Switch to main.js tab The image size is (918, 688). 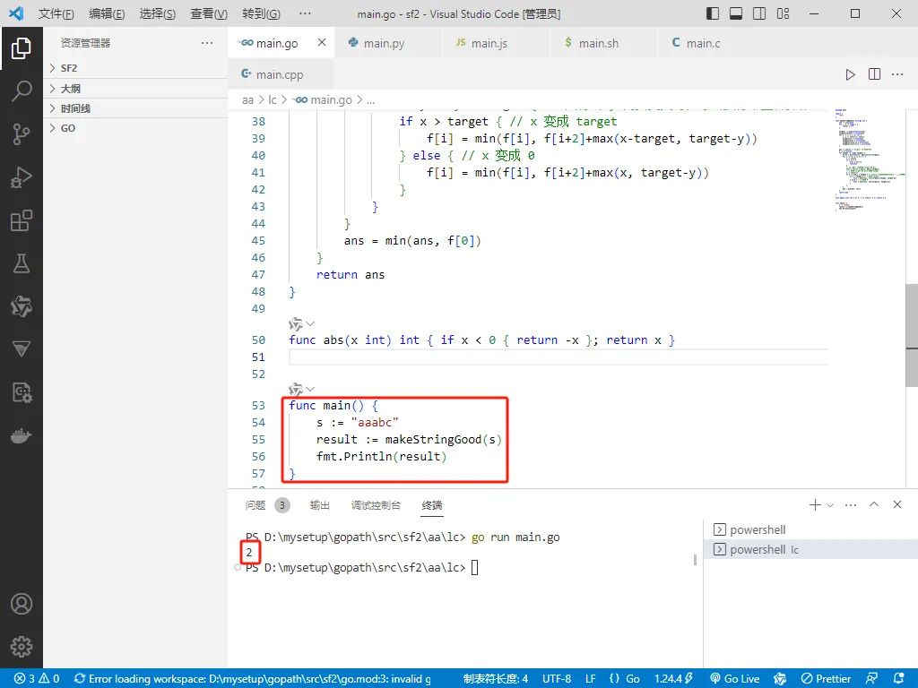tap(496, 43)
